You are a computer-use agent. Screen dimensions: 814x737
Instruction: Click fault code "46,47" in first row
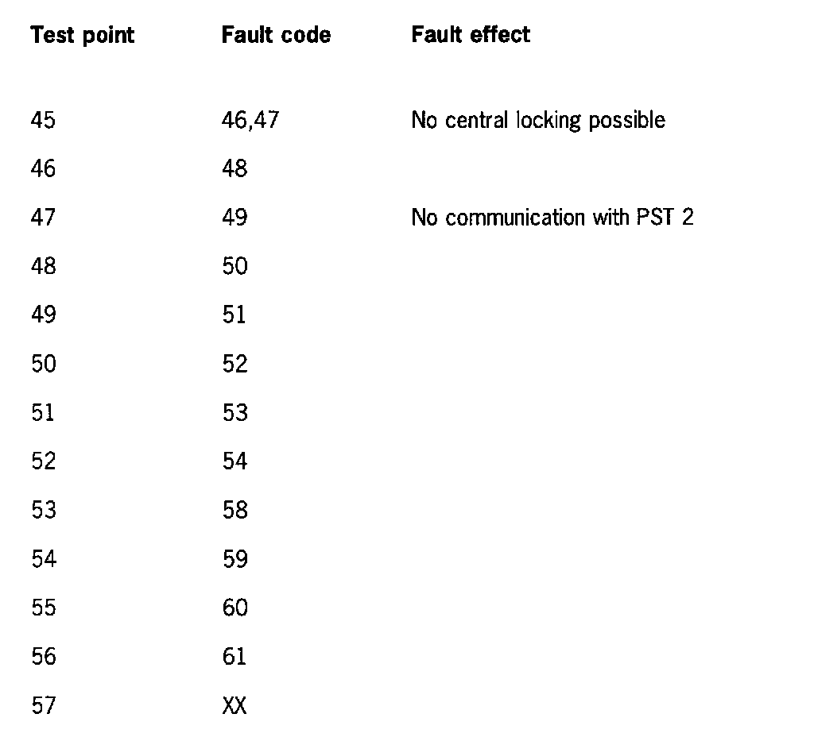pyautogui.click(x=250, y=120)
